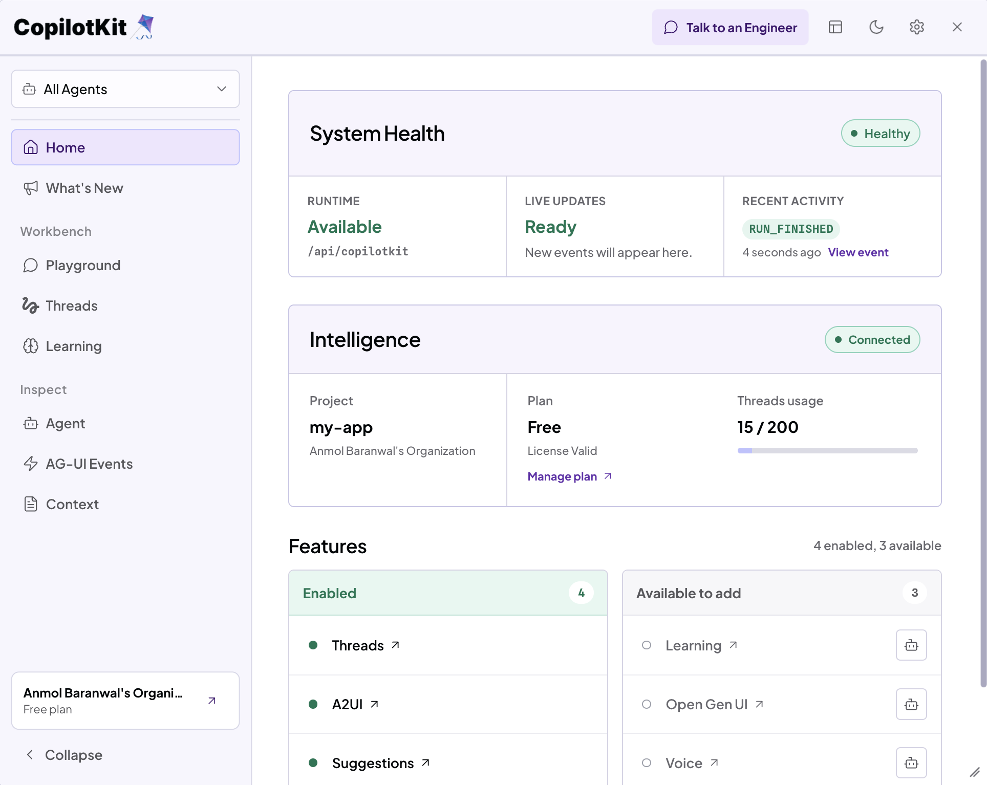
Task: Click the Connected status badge
Action: (872, 340)
